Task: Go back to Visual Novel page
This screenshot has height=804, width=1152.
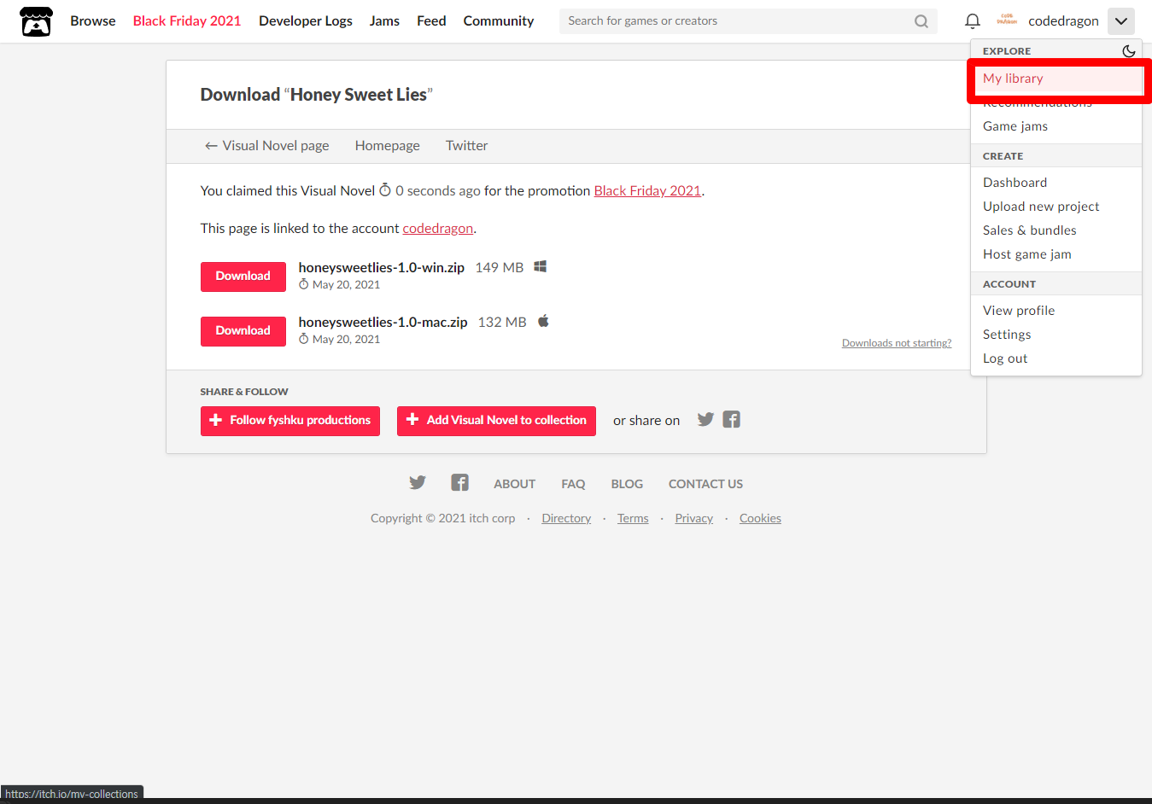Action: (266, 146)
